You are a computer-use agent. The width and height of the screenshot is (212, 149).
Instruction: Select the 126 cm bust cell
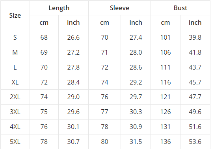[x=166, y=112]
